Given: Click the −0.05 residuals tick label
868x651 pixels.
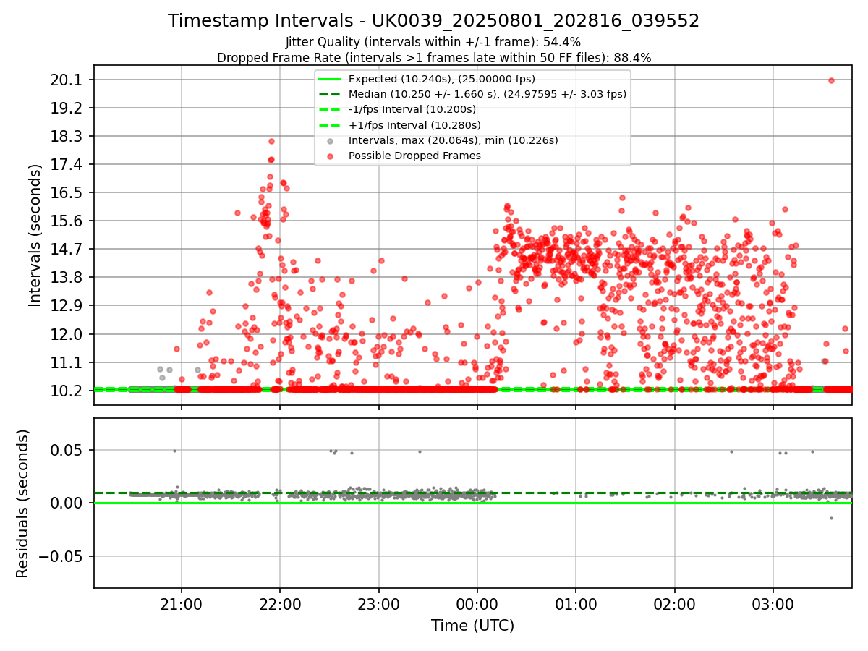Looking at the screenshot, I should (x=62, y=556).
